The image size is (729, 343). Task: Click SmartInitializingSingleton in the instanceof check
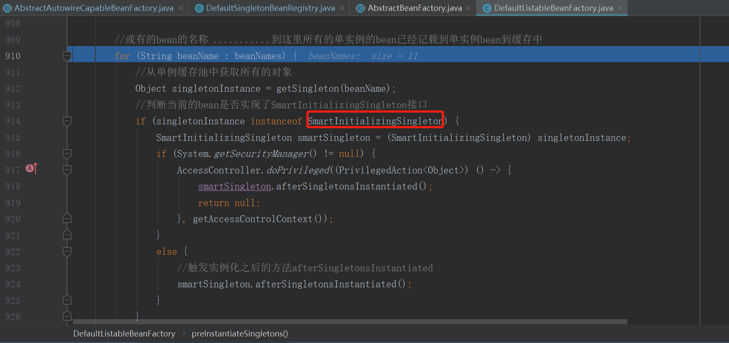(375, 121)
